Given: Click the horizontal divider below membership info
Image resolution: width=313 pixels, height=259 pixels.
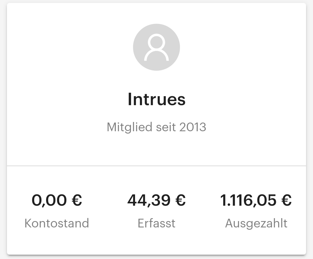Looking at the screenshot, I should 156,166.
